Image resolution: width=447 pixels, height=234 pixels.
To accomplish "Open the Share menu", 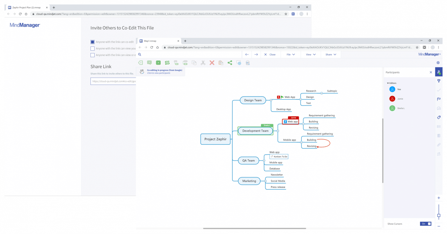I will (331, 54).
